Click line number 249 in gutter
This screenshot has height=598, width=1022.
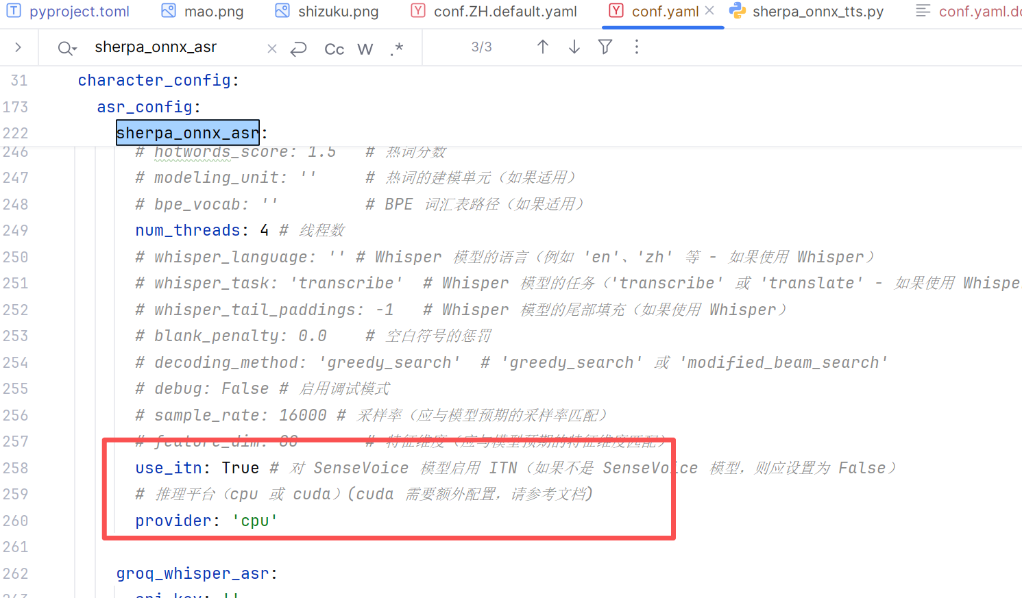(15, 230)
